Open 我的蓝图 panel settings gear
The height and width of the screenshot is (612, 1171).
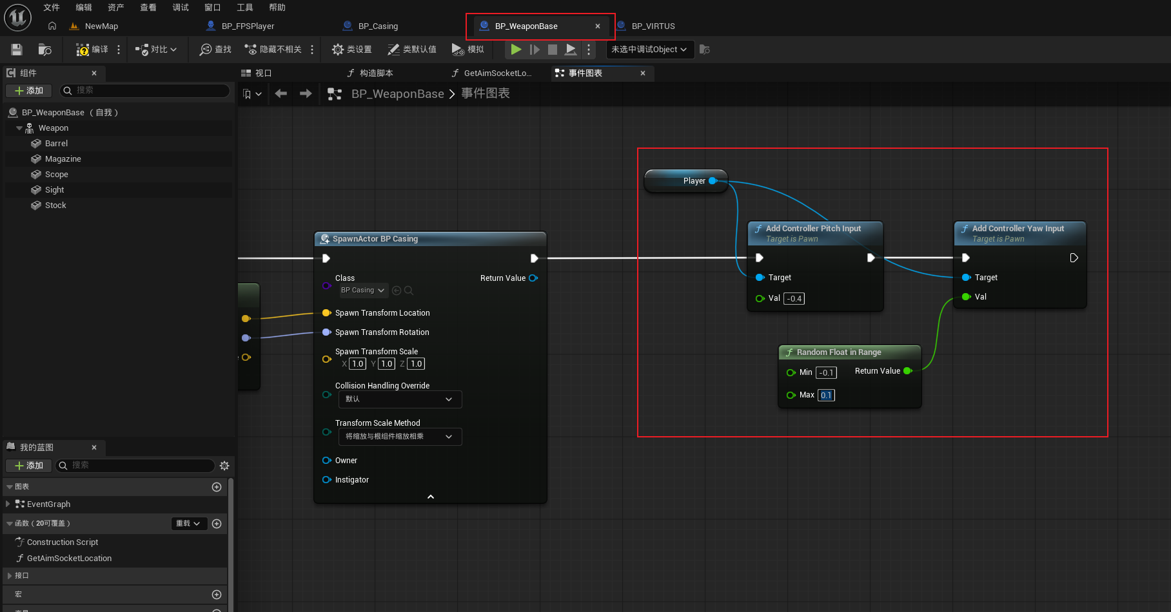pos(224,466)
